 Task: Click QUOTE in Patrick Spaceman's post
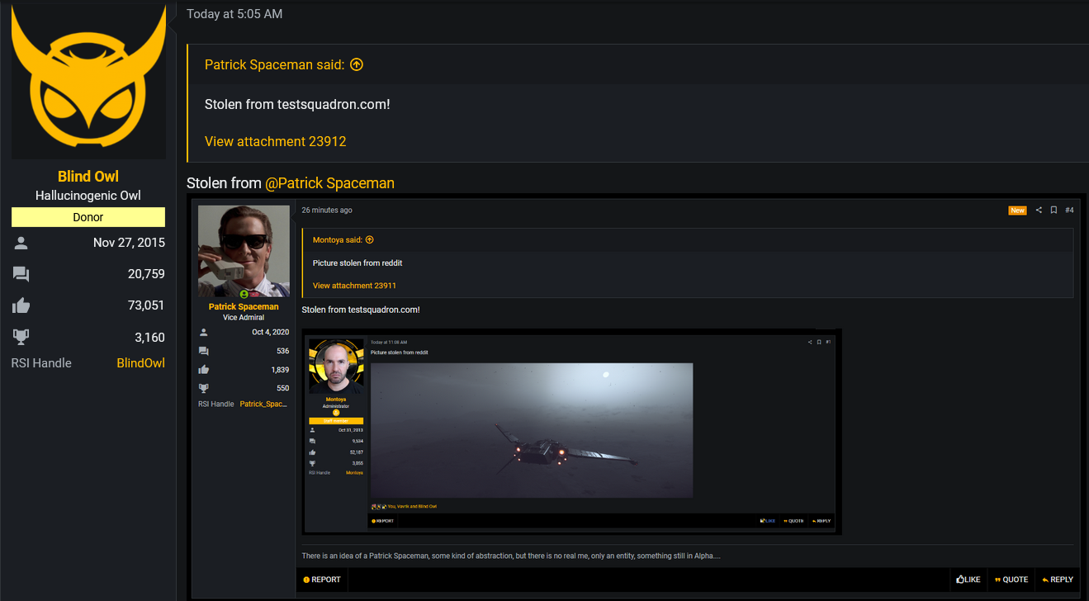coord(1011,580)
